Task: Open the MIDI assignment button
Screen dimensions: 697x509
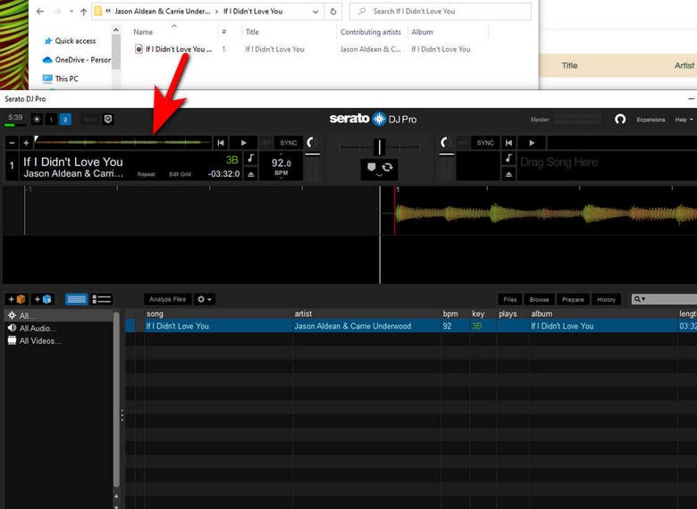Action: (89, 119)
